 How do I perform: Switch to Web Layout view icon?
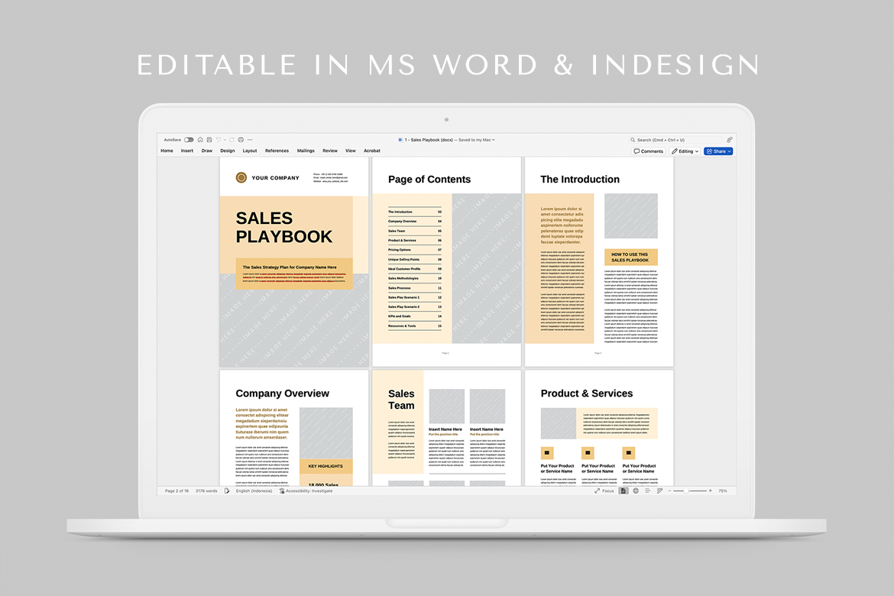click(x=636, y=491)
